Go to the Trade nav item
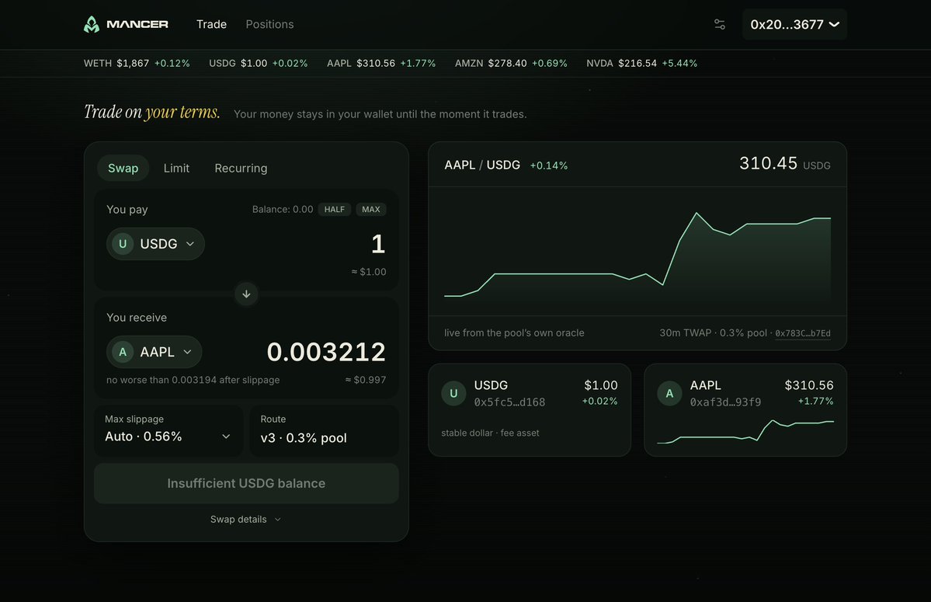 coord(211,24)
